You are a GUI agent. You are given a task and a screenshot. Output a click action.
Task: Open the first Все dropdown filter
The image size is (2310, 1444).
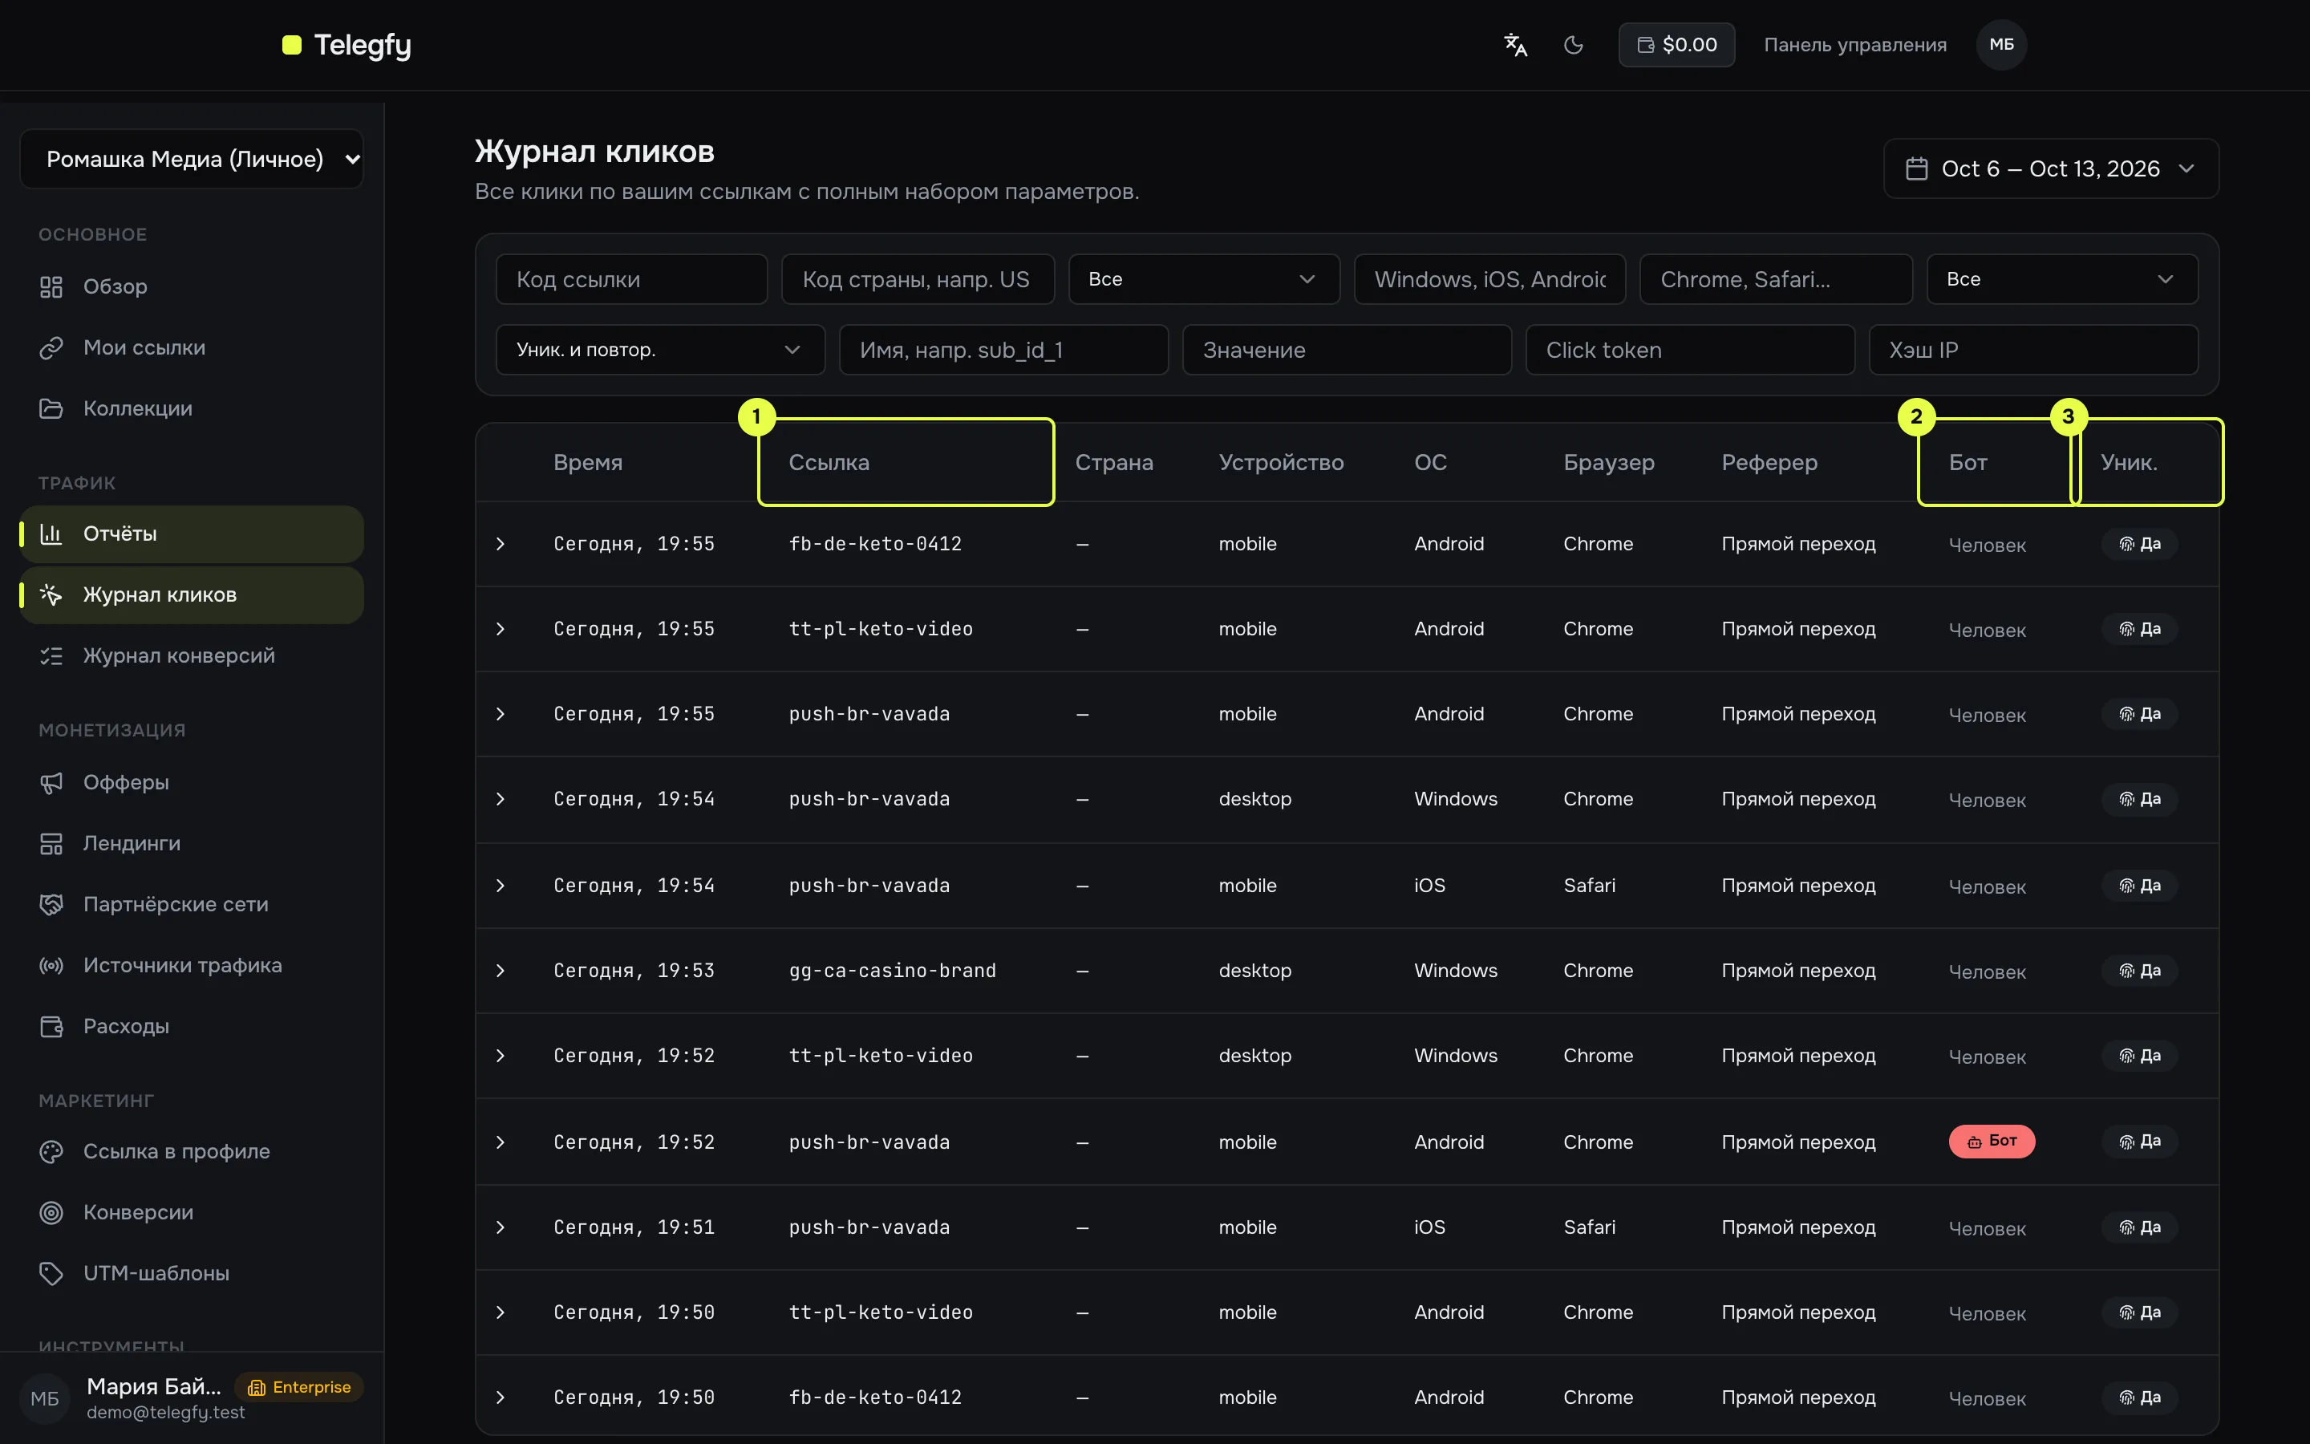point(1204,280)
